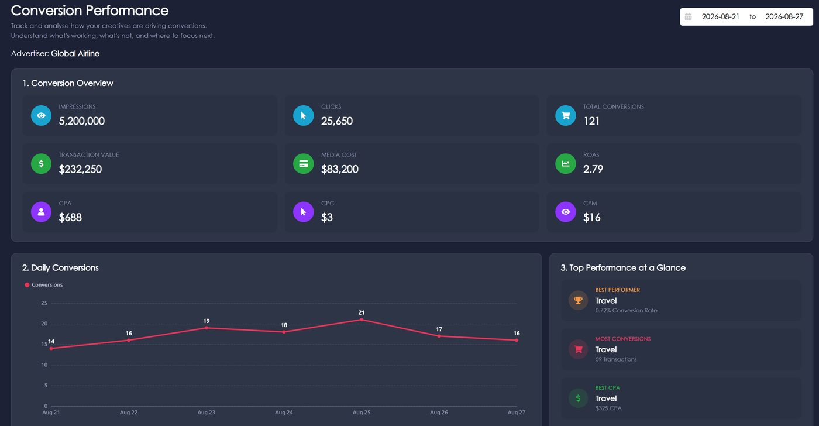Click the CPA person icon

click(41, 212)
